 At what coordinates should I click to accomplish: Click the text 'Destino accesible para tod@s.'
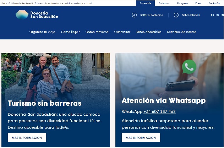coord(38,127)
